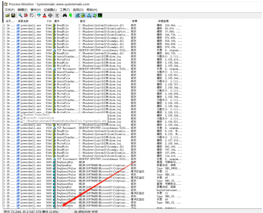Screen dimensions: 263x213
Task: Select the TCP Disconnect event row
Action: point(93,159)
